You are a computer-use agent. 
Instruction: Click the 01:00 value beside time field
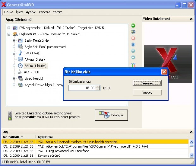107,88
